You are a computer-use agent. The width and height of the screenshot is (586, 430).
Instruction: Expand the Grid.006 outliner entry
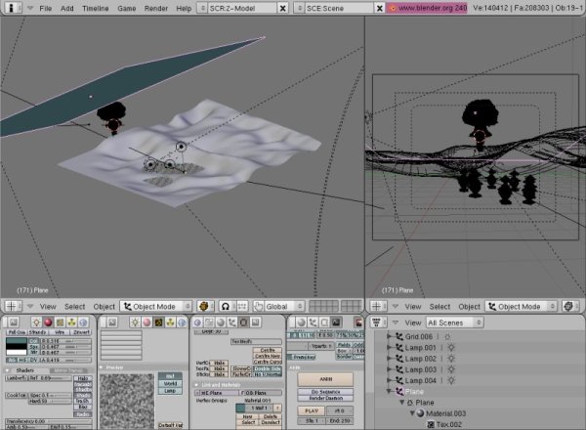(389, 336)
